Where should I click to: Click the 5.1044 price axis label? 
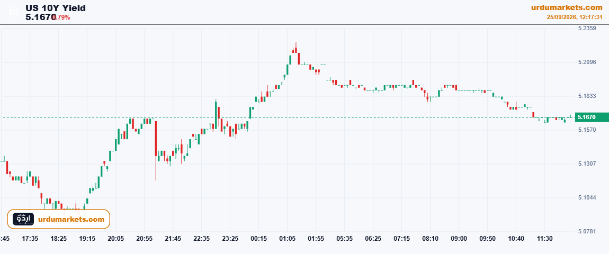587,198
